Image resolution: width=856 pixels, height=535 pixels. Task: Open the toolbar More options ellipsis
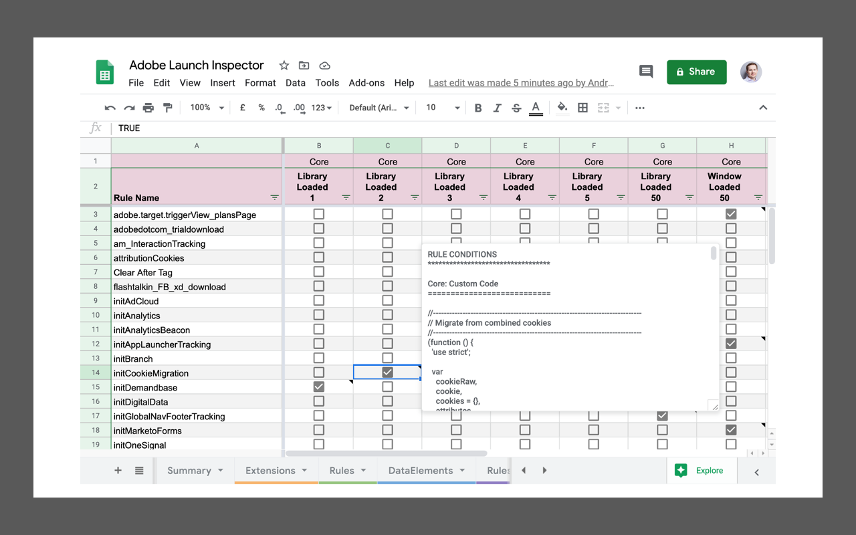click(x=640, y=108)
